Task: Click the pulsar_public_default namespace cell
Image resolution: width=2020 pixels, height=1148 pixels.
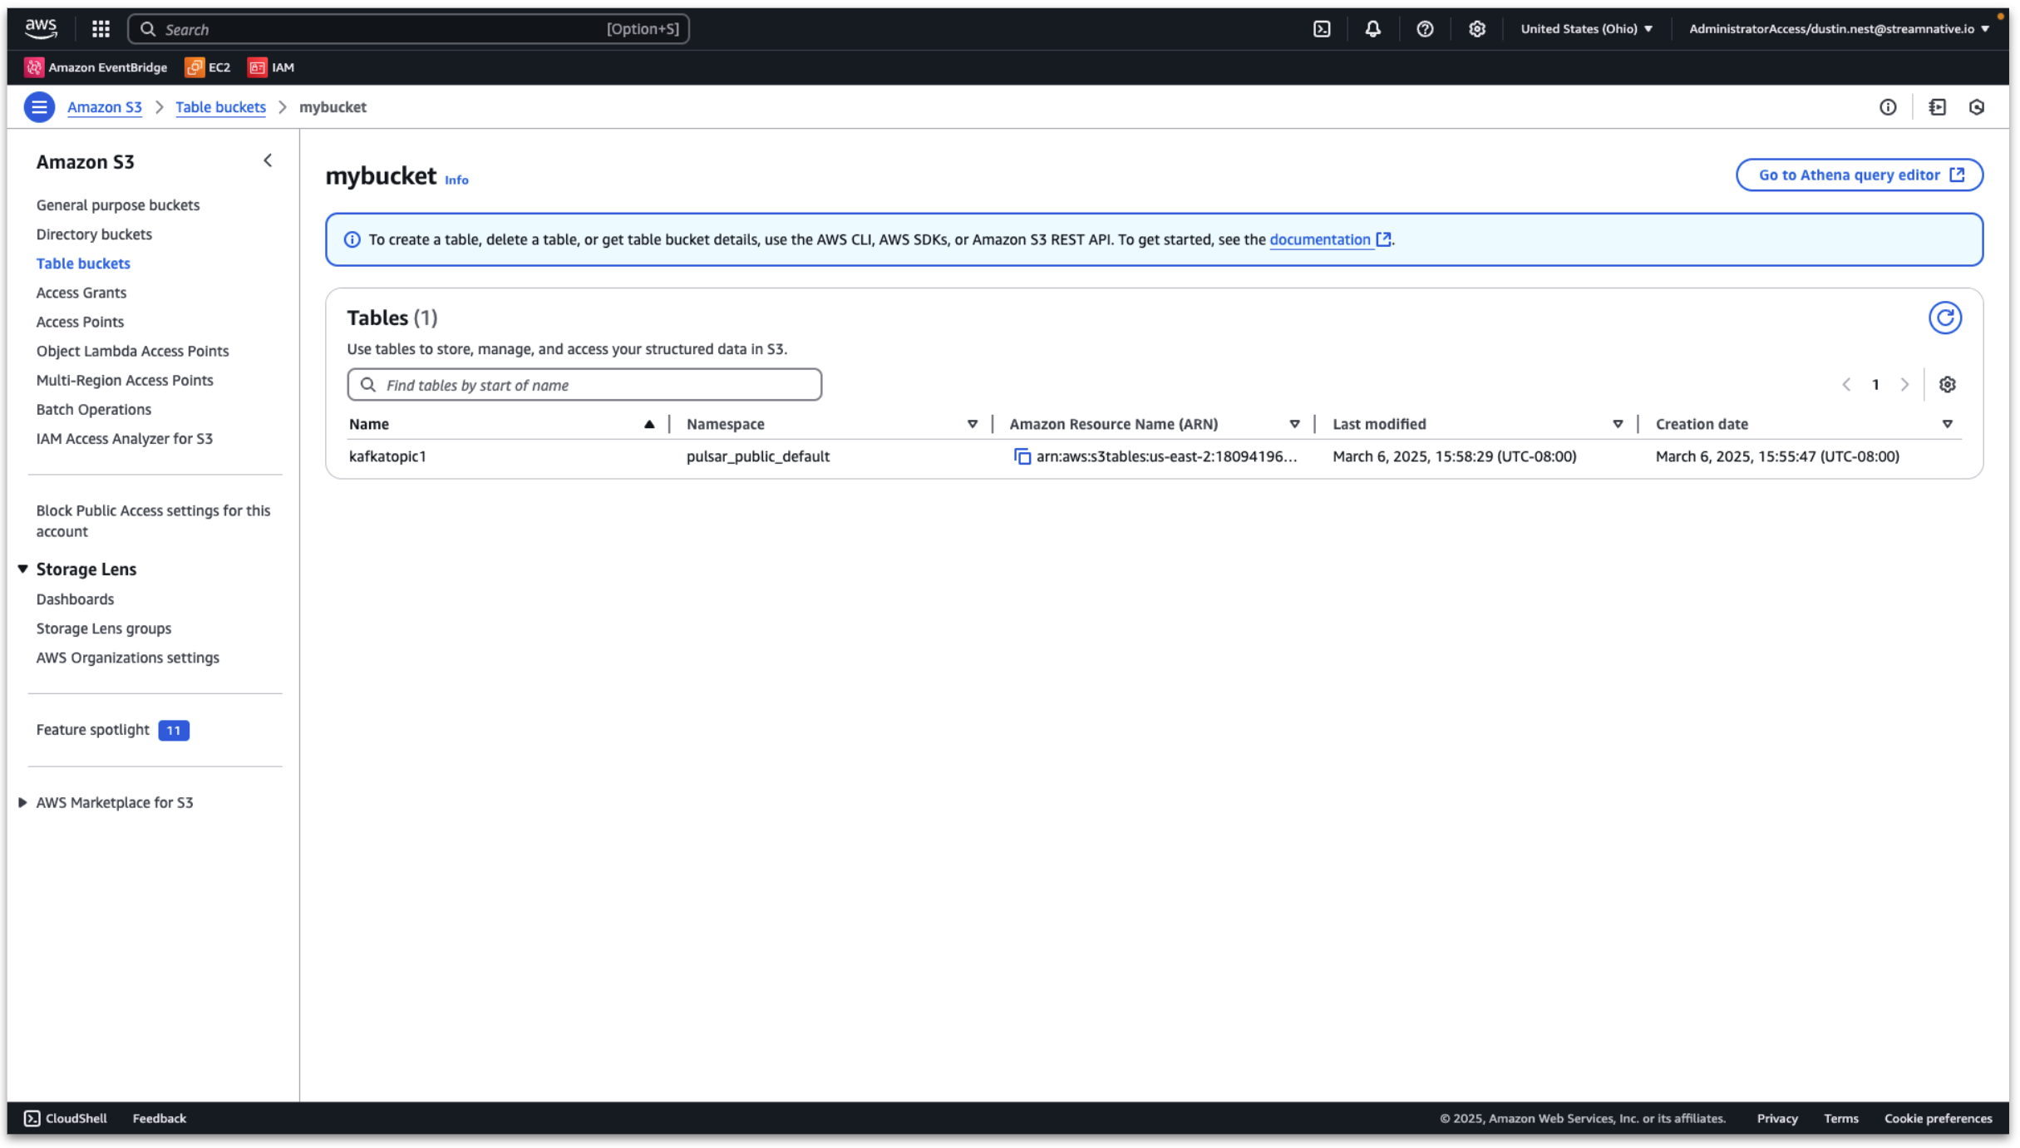Action: [x=757, y=456]
